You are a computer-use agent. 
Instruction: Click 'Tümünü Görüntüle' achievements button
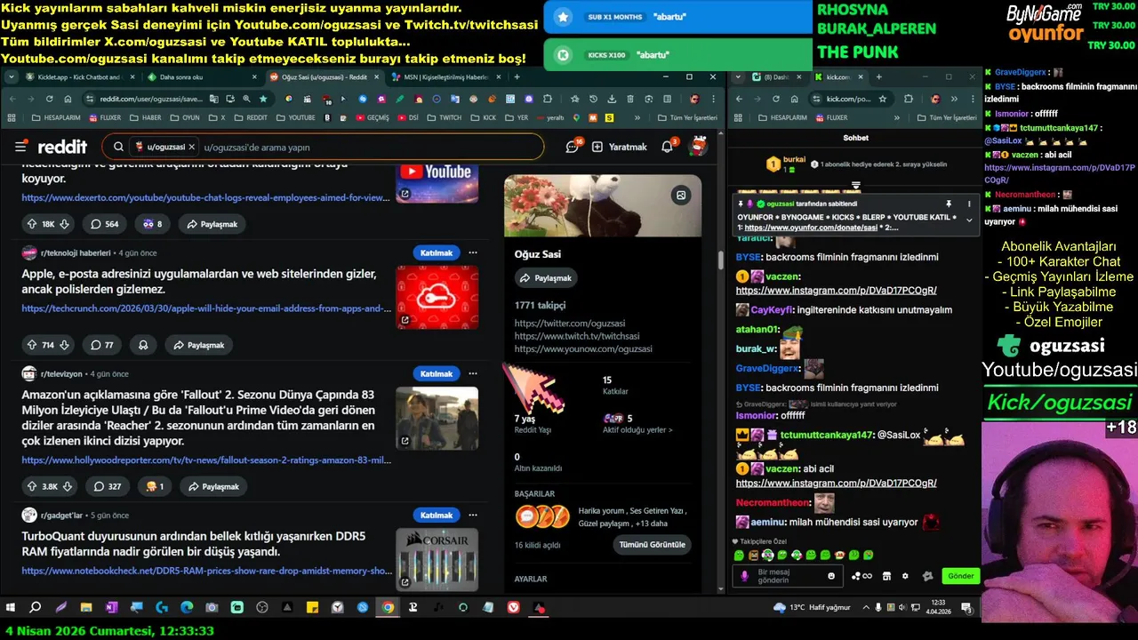[652, 545]
